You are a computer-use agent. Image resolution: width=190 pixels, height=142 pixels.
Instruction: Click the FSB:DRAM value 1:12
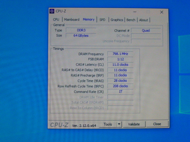click(120, 59)
